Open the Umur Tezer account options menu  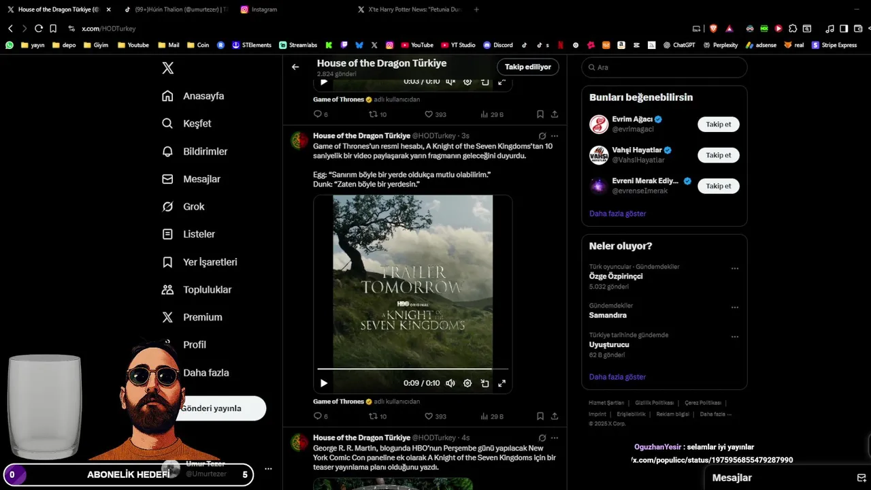pyautogui.click(x=268, y=469)
